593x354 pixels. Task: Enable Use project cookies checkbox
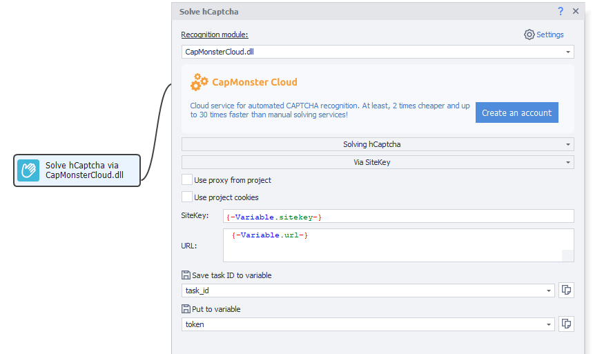pyautogui.click(x=187, y=197)
